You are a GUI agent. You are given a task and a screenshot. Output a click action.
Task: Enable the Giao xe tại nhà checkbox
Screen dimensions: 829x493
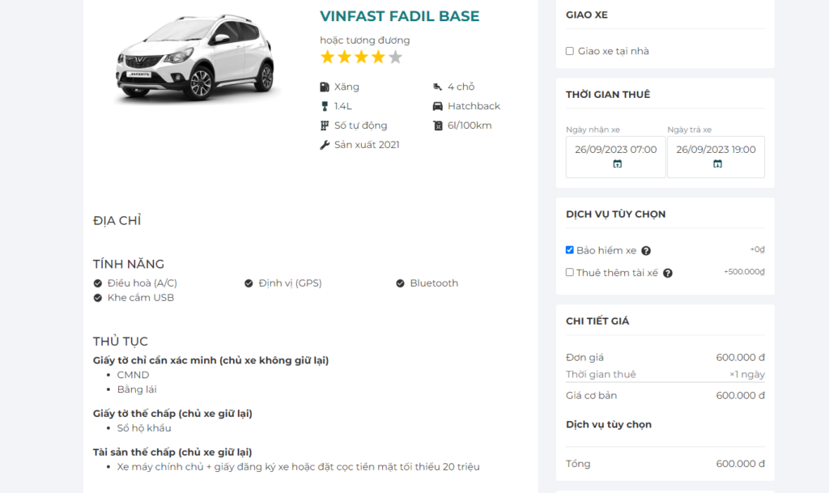570,52
